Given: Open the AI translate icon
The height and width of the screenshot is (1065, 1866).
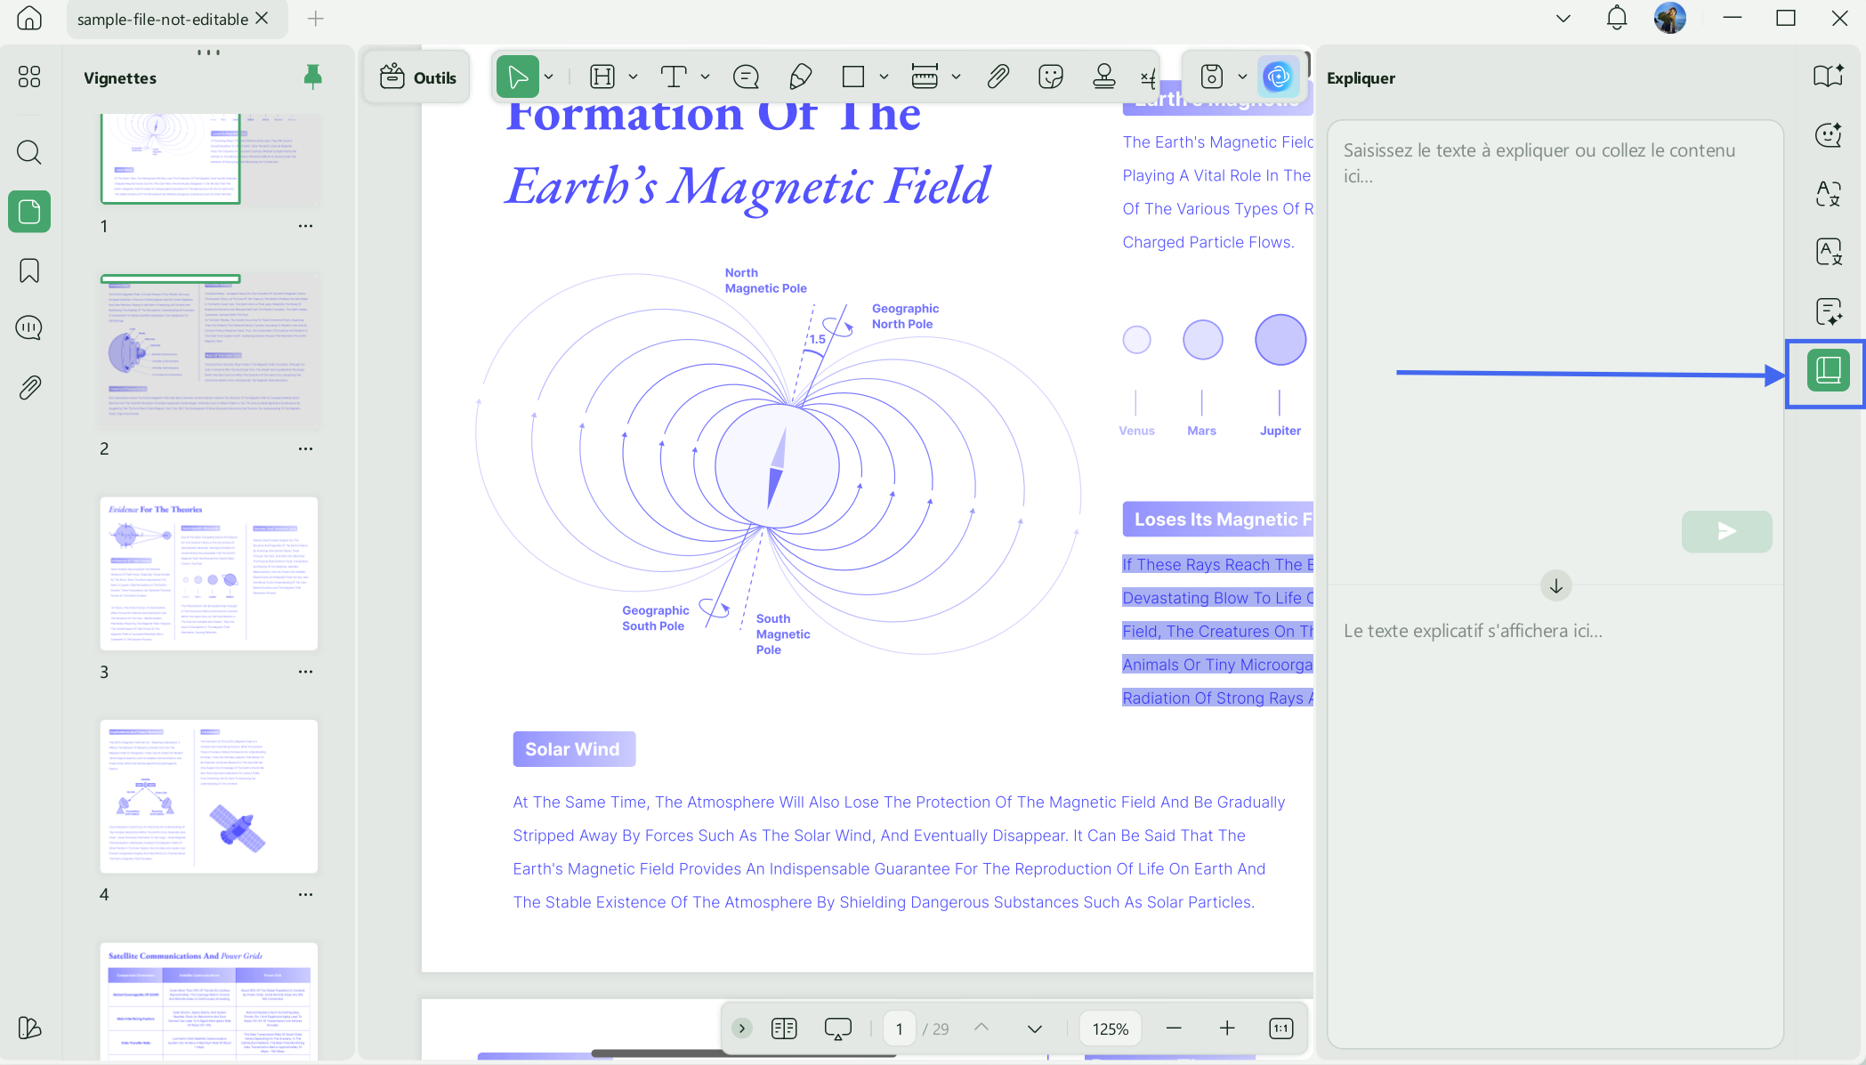Looking at the screenshot, I should coord(1829,194).
